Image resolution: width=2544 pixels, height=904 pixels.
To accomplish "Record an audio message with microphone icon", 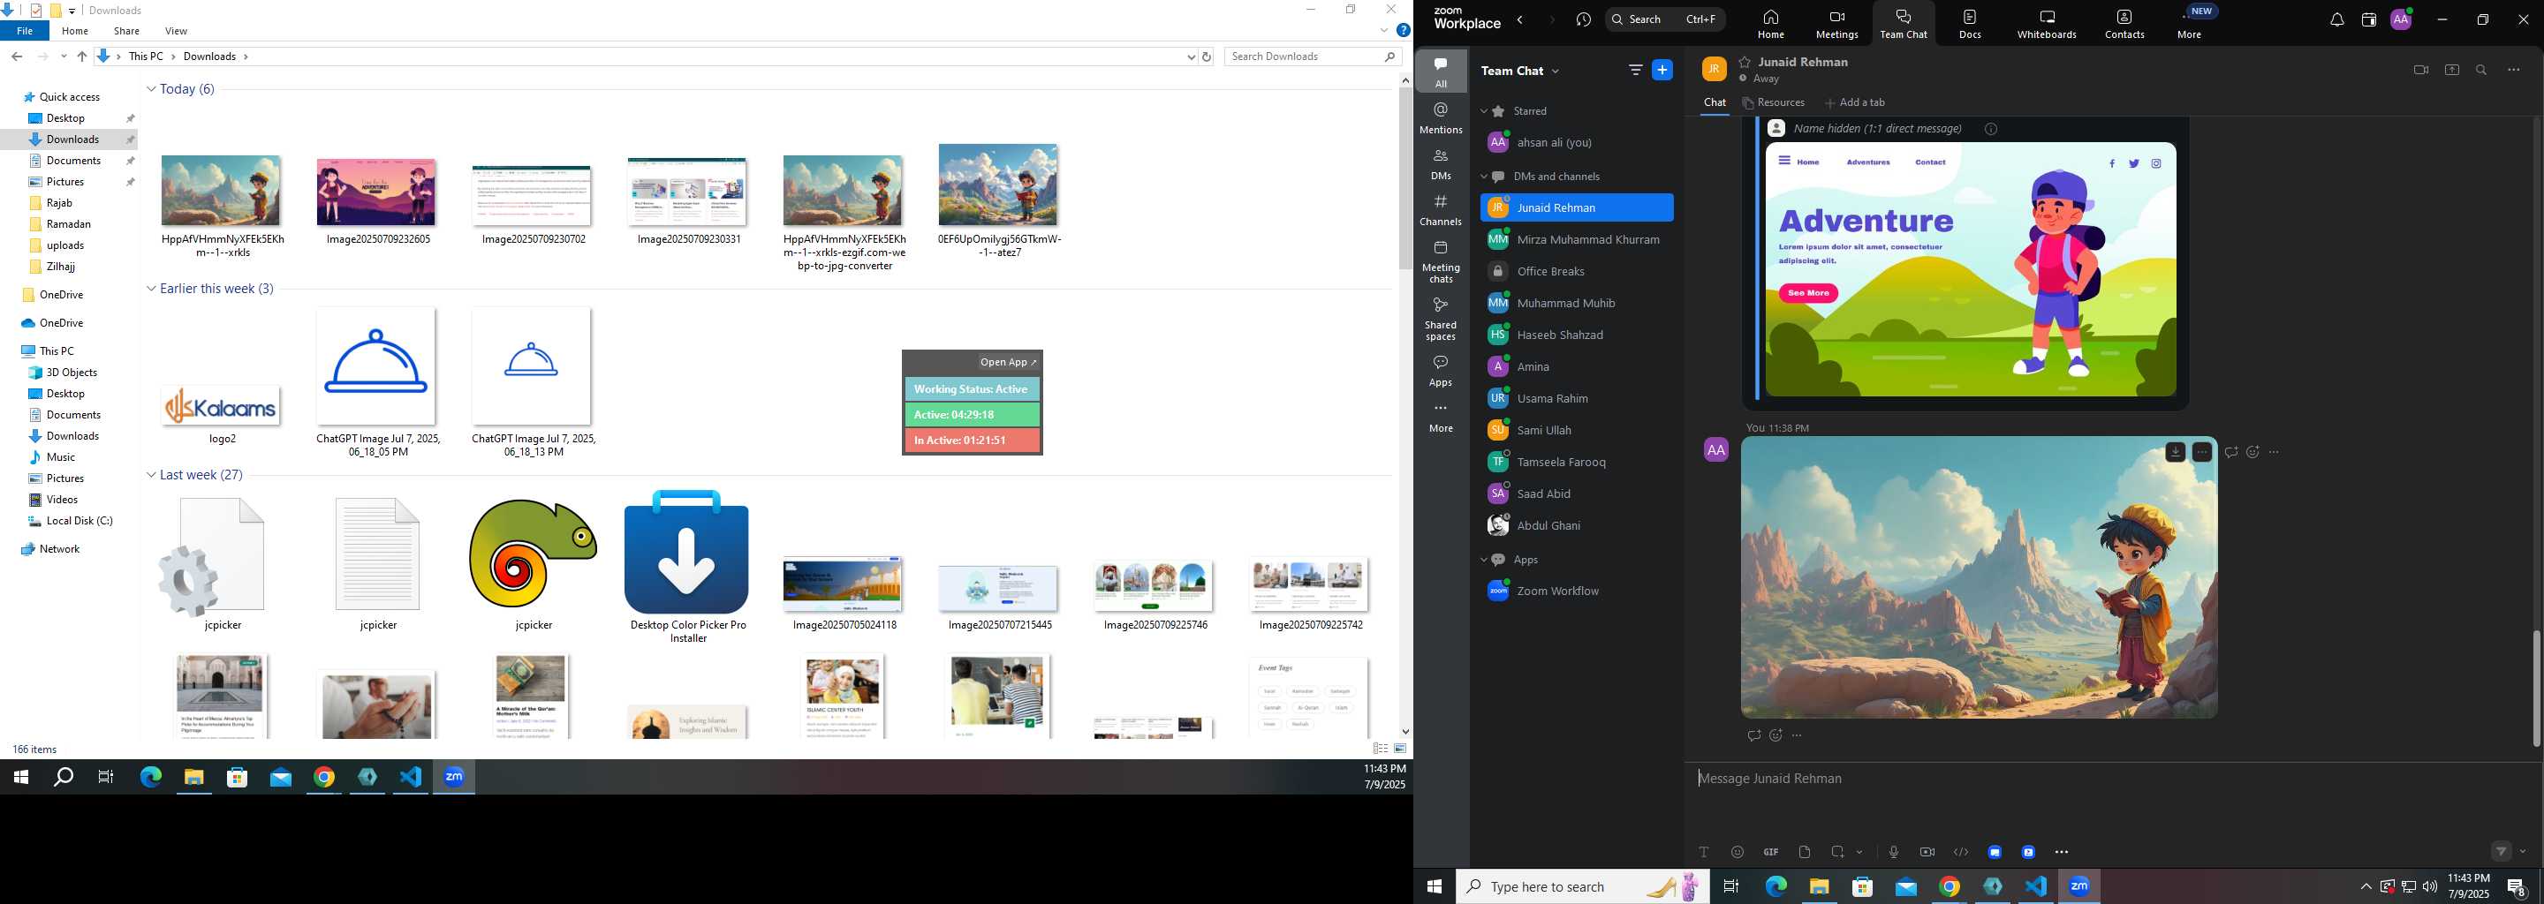I will pyautogui.click(x=1893, y=852).
